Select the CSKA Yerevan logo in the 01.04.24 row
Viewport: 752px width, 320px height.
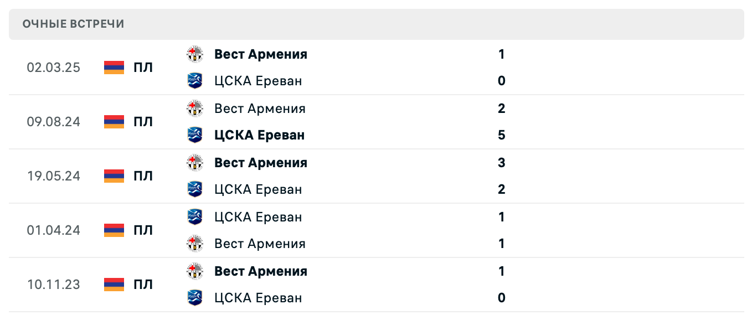point(195,216)
